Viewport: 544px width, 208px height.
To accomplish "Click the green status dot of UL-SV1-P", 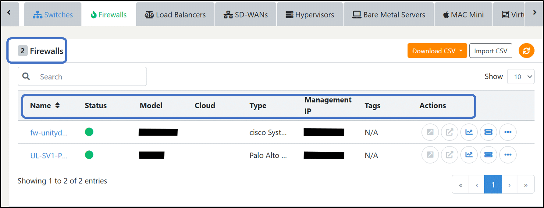I will 89,155.
